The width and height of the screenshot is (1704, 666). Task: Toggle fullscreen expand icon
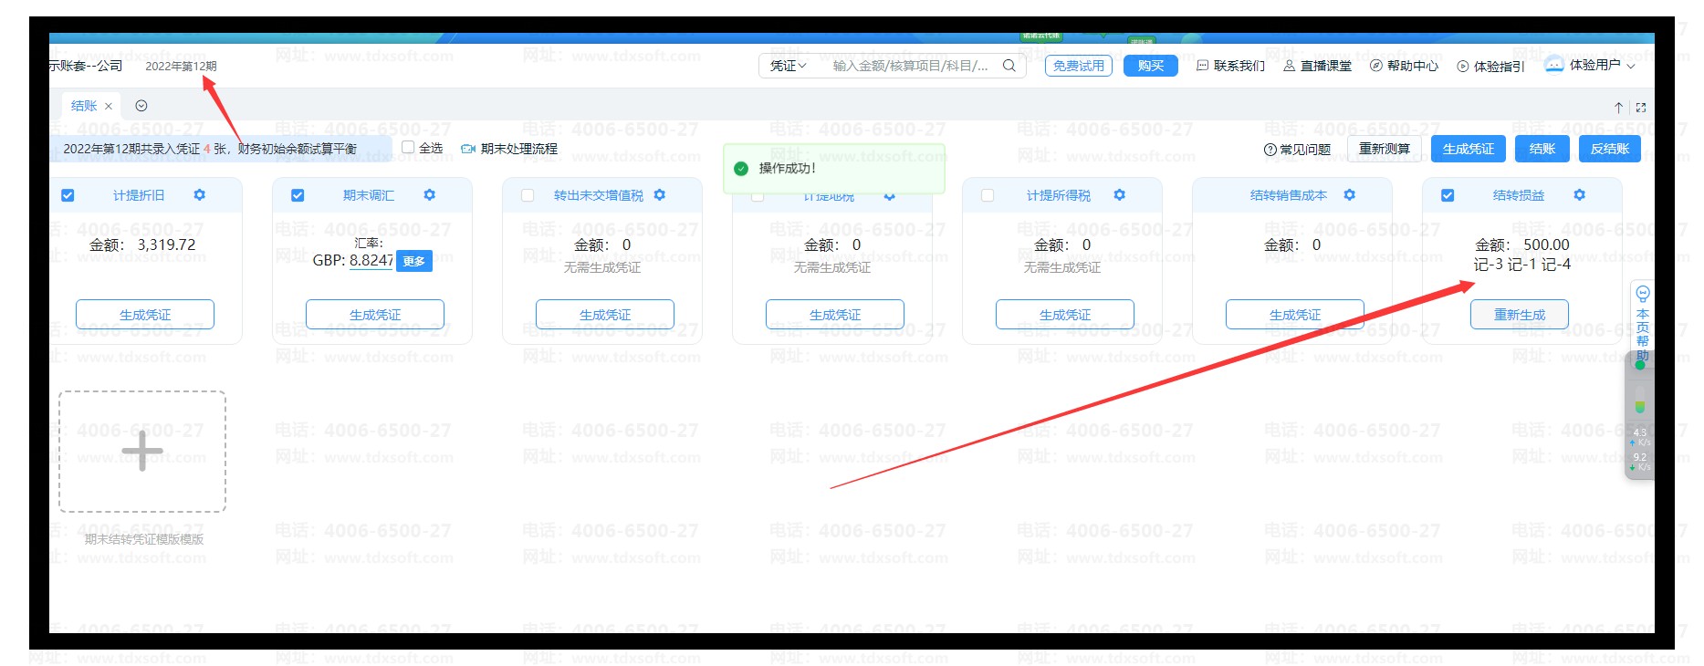point(1641,108)
